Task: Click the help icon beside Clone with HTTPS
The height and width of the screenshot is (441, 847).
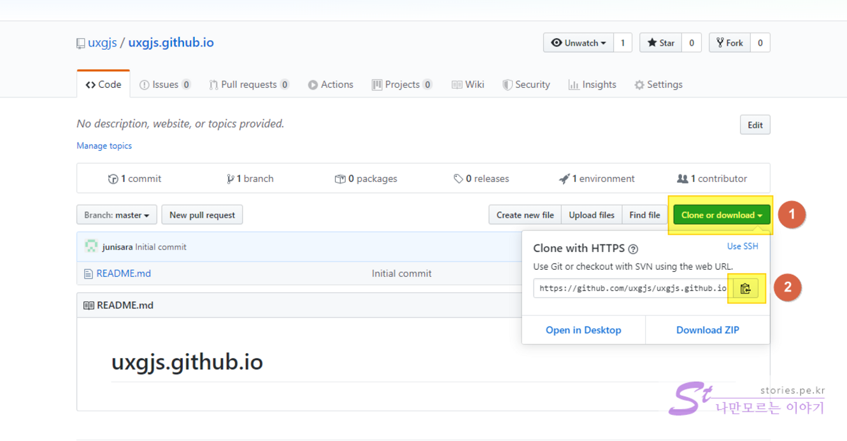Action: click(x=633, y=249)
